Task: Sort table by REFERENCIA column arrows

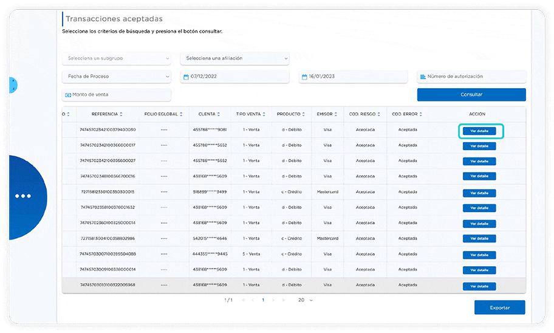Action: tap(121, 114)
